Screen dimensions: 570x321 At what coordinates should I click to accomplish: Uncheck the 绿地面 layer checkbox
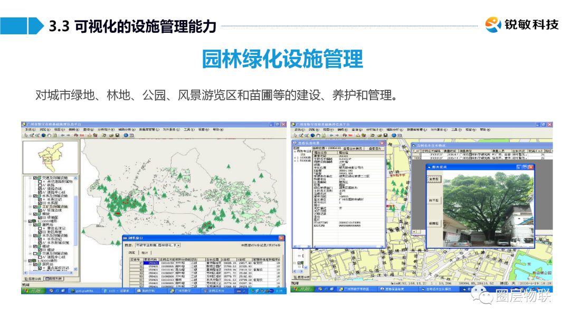tap(40, 218)
